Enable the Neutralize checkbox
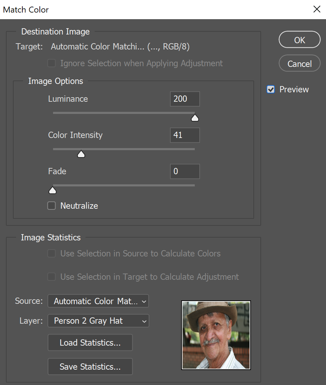The width and height of the screenshot is (326, 385). pyautogui.click(x=52, y=206)
